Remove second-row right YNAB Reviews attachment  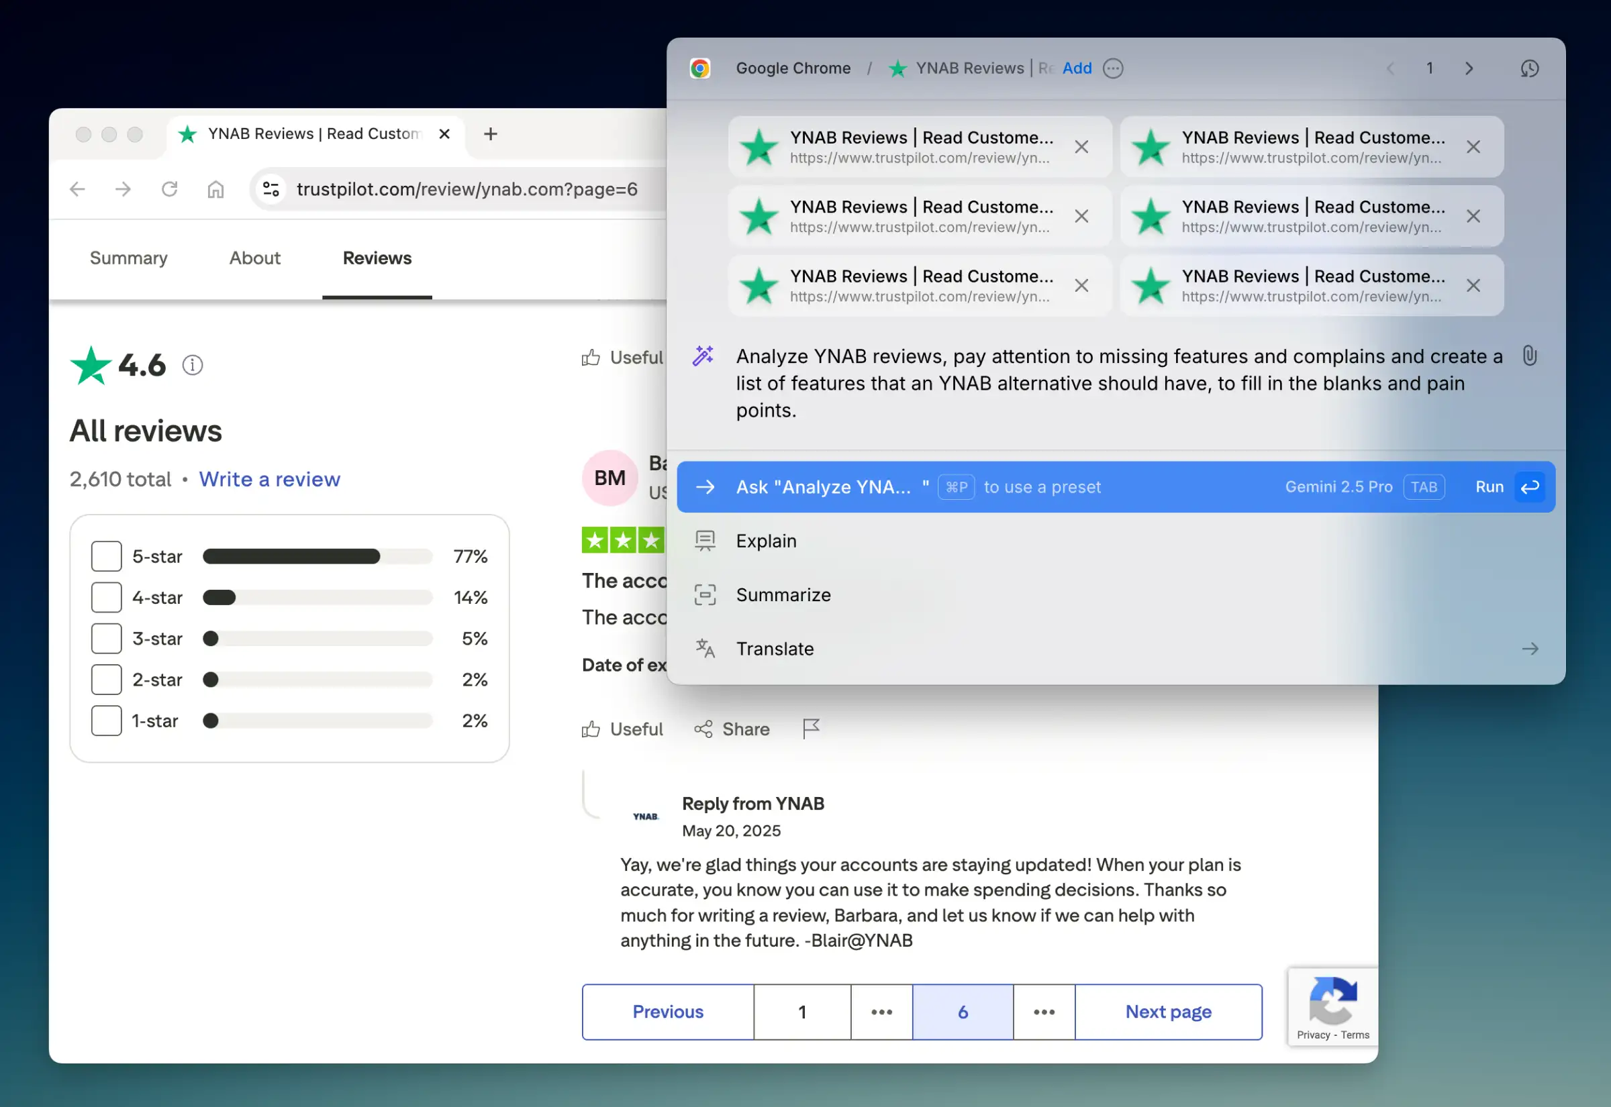[x=1473, y=217]
